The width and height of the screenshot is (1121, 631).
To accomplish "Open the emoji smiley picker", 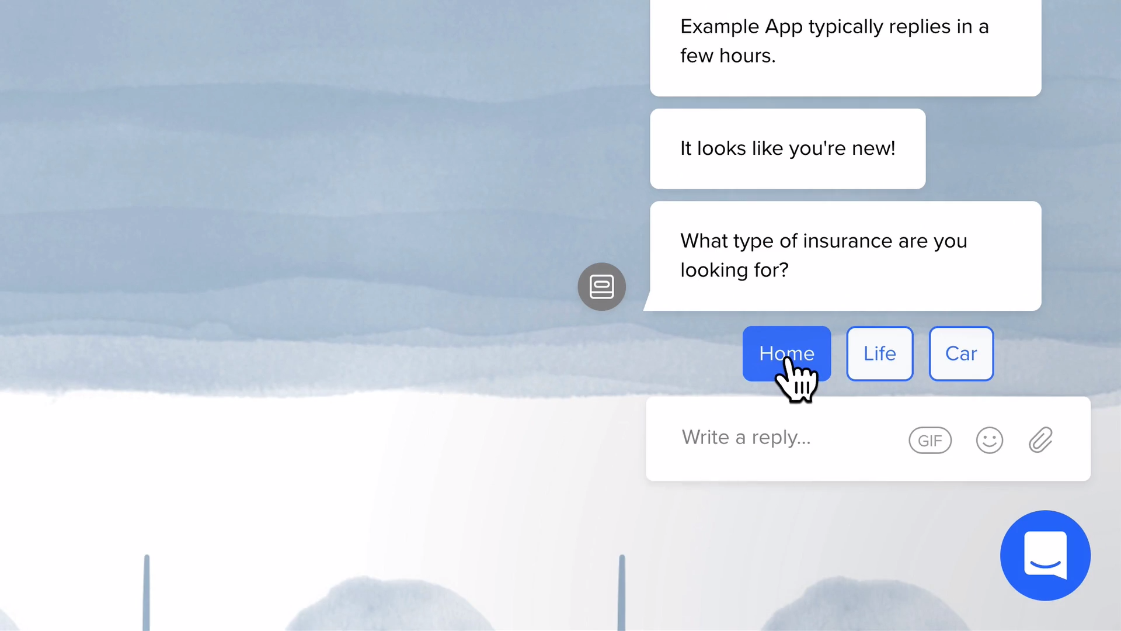I will point(990,441).
